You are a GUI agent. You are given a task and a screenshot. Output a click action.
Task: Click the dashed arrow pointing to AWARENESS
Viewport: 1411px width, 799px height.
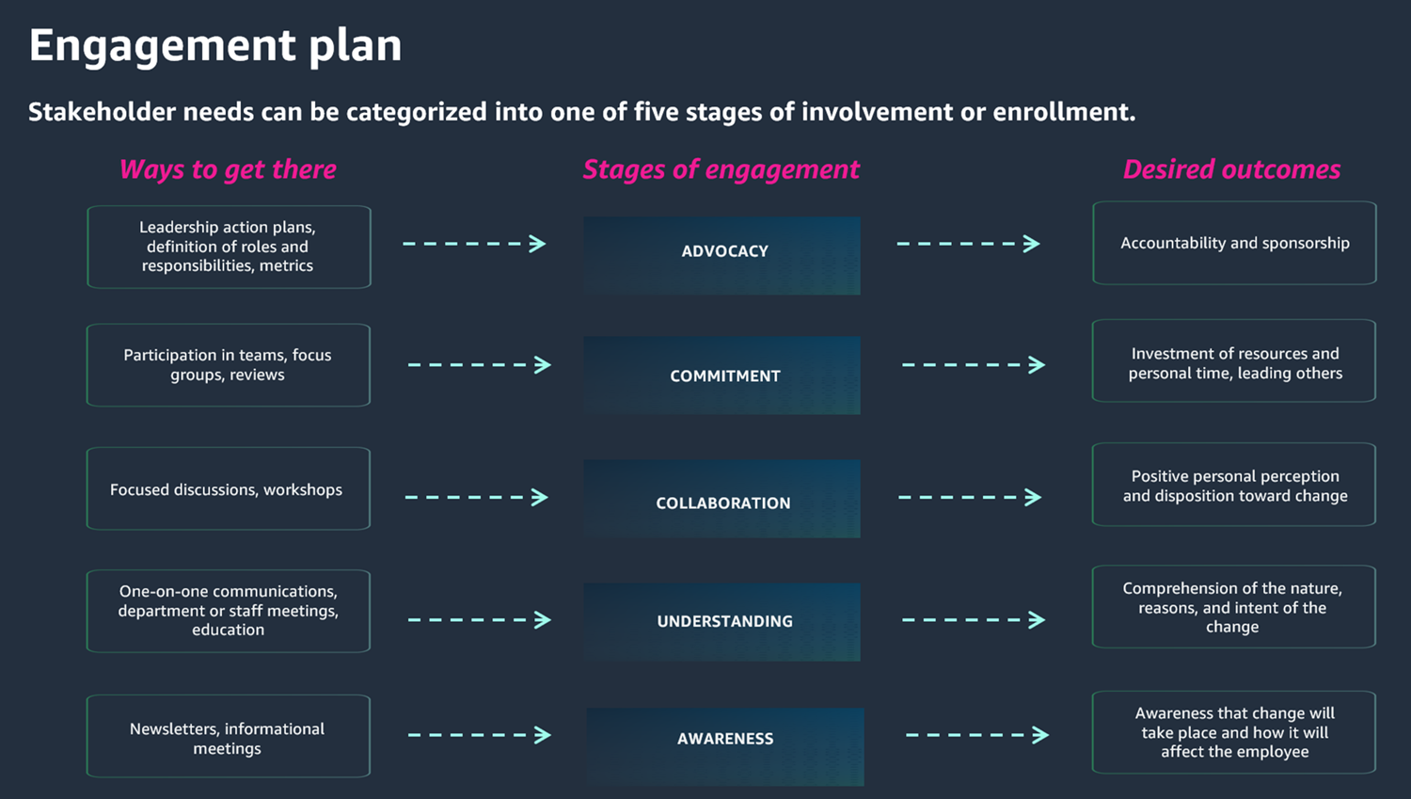tap(479, 735)
